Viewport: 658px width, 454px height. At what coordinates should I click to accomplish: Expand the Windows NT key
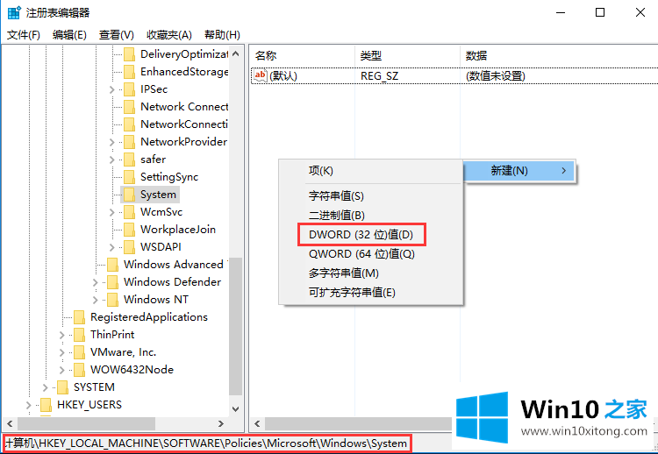click(95, 300)
